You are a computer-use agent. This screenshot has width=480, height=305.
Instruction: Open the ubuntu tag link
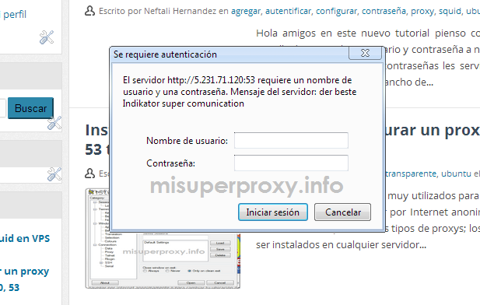point(456,174)
